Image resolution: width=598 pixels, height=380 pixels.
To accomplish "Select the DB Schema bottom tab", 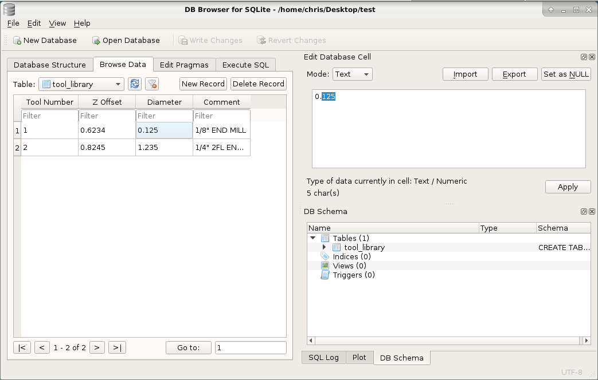I will 402,358.
